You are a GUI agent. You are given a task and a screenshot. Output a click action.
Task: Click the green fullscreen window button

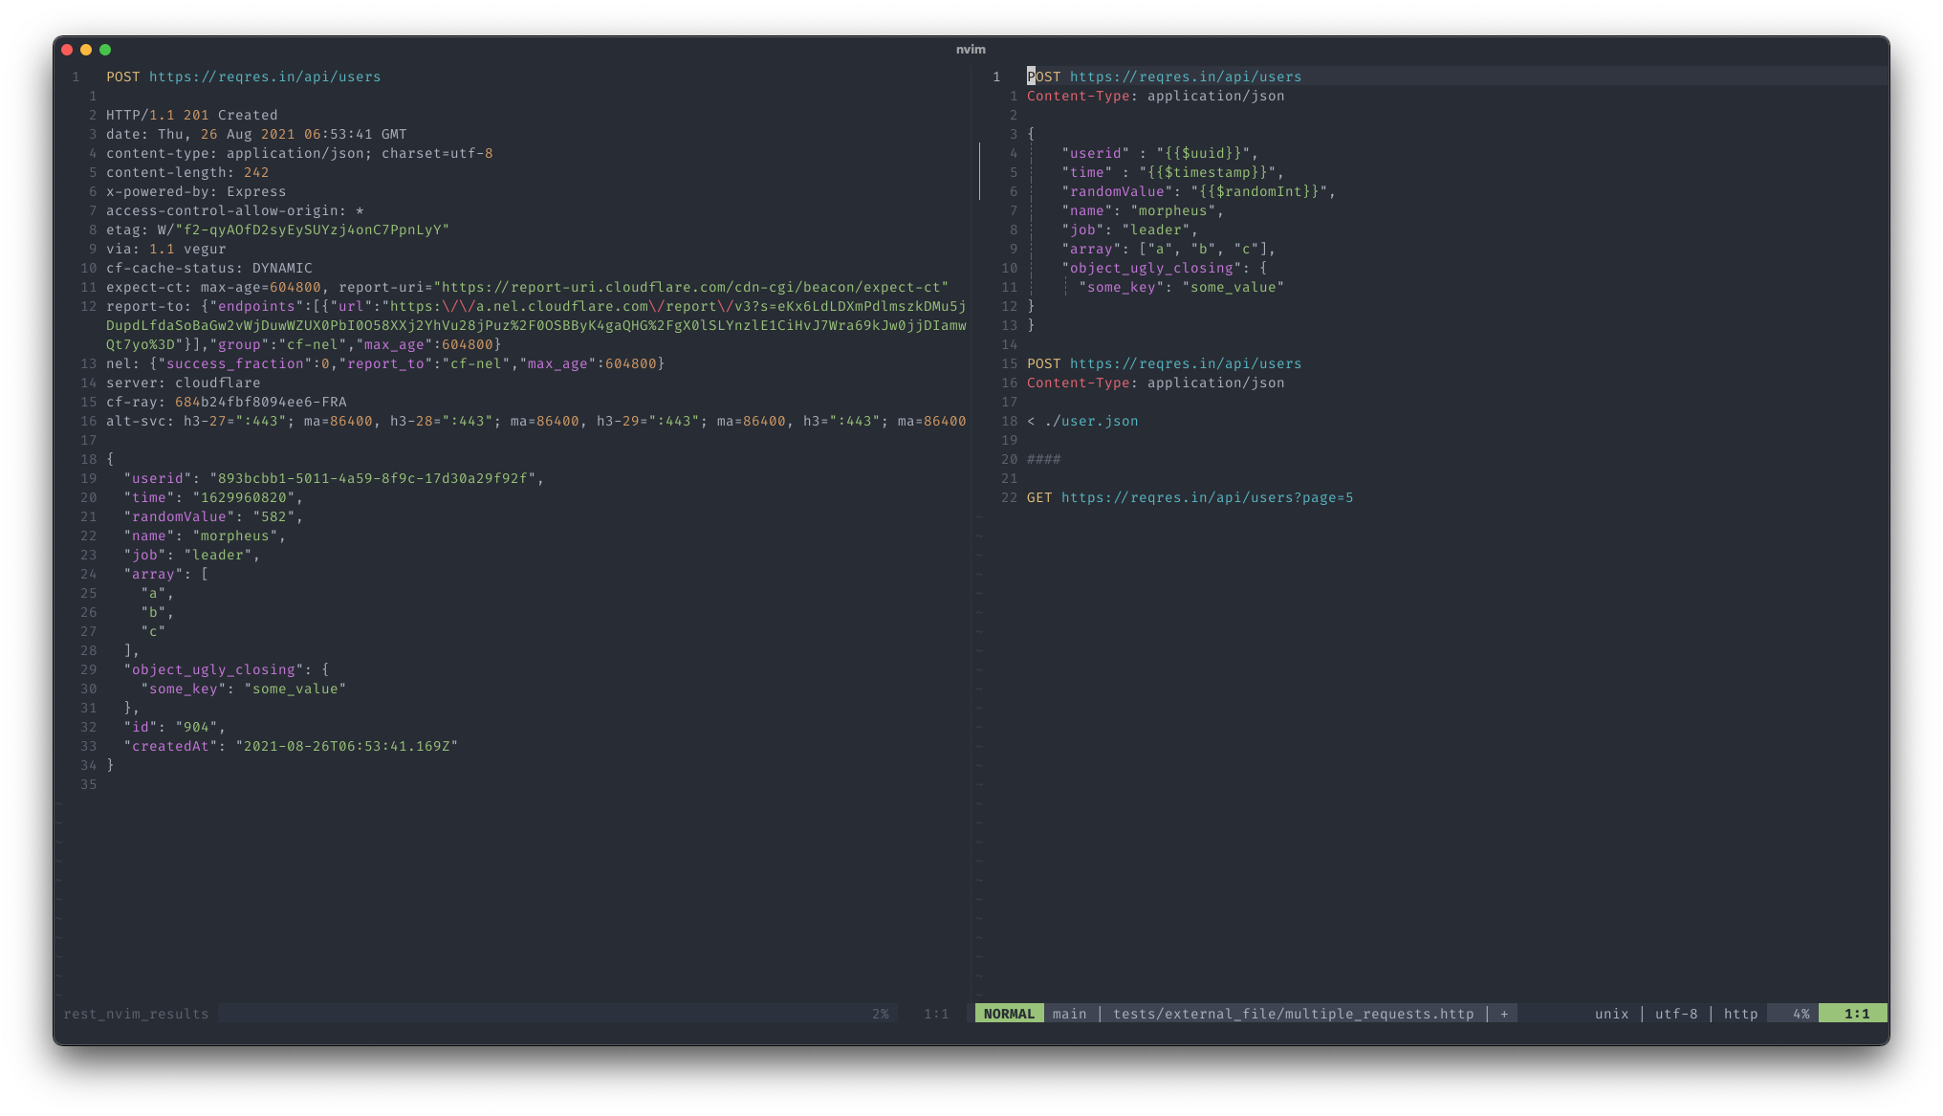click(105, 50)
